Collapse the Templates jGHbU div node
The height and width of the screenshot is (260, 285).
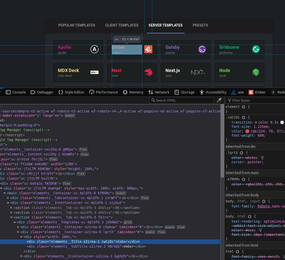15,222
